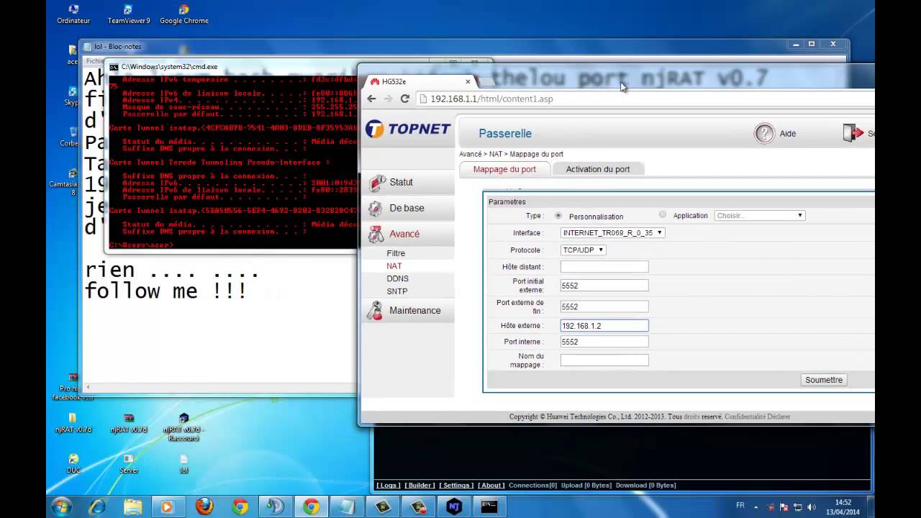Open About in the njRAT window
The image size is (921, 518).
point(491,486)
